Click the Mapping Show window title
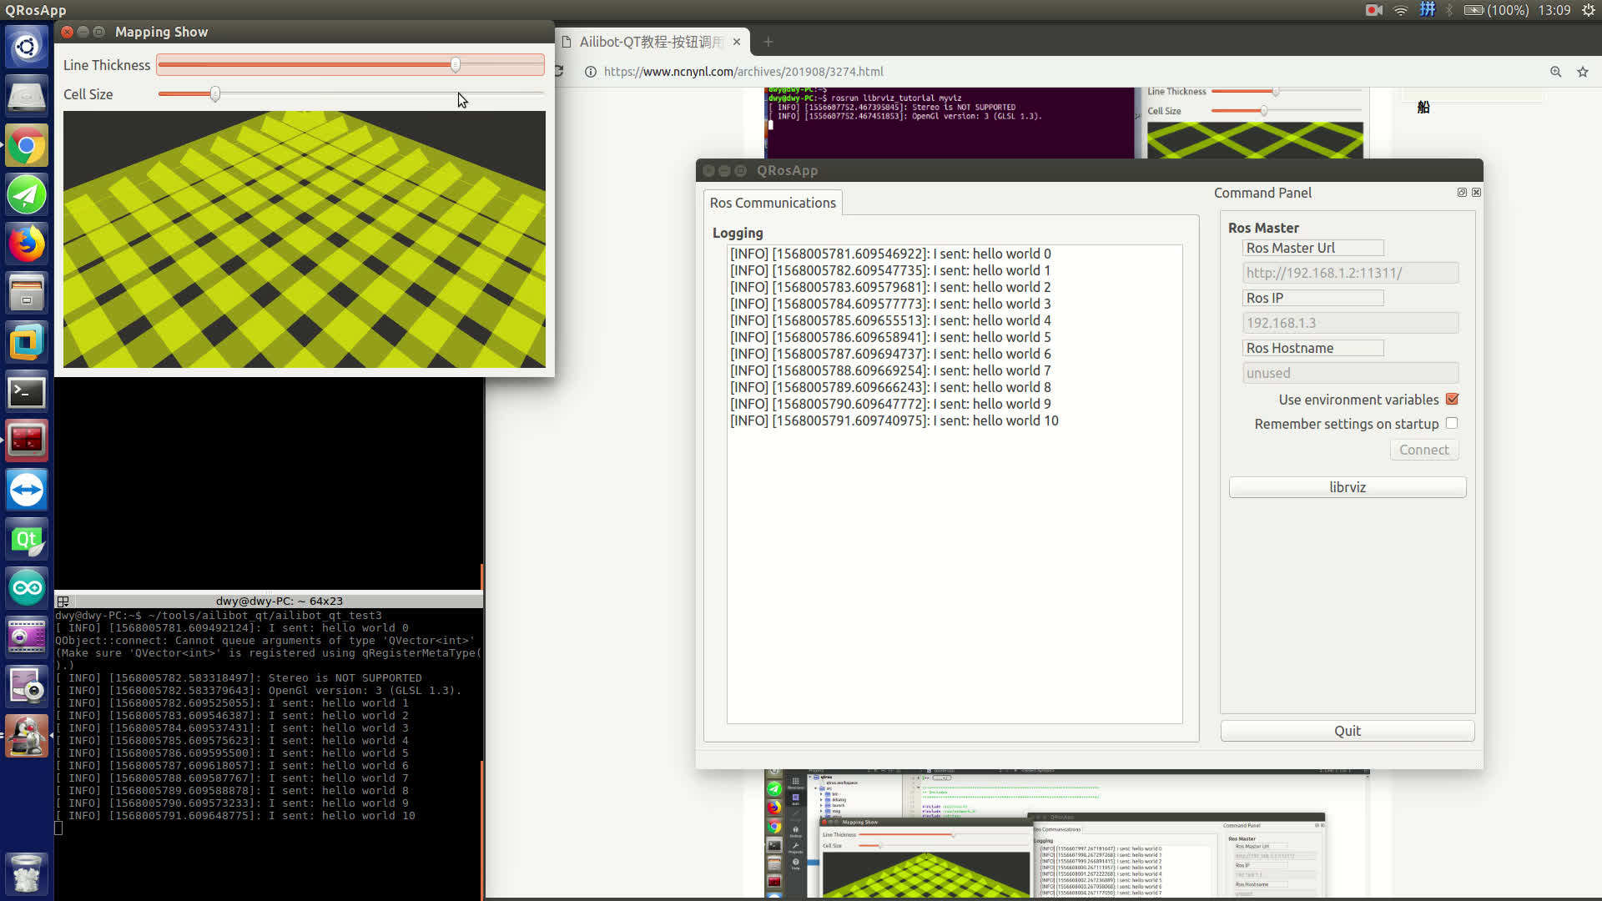The height and width of the screenshot is (901, 1602). point(161,32)
